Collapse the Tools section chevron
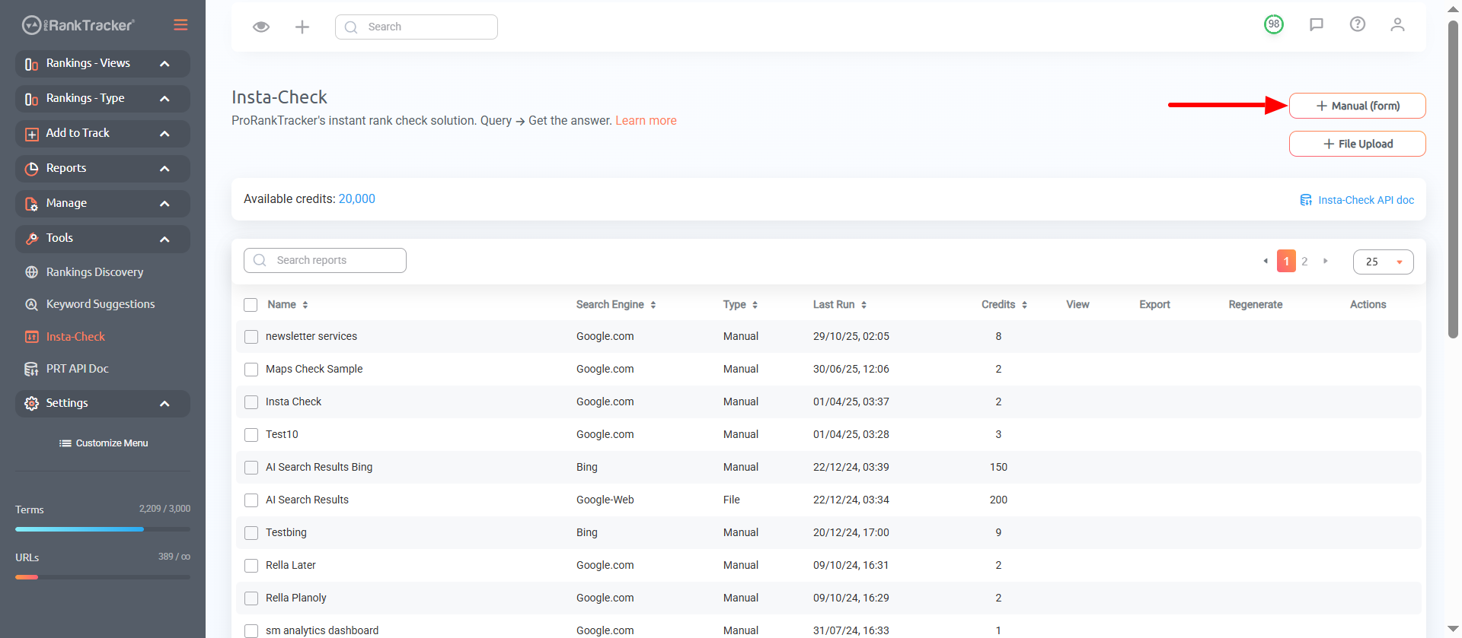Viewport: 1462px width, 638px height. click(164, 240)
